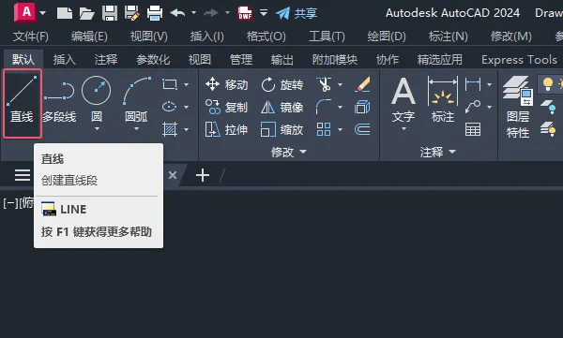Select the Rectangle draw tool icon
Image resolution: width=563 pixels, height=338 pixels.
click(x=170, y=84)
